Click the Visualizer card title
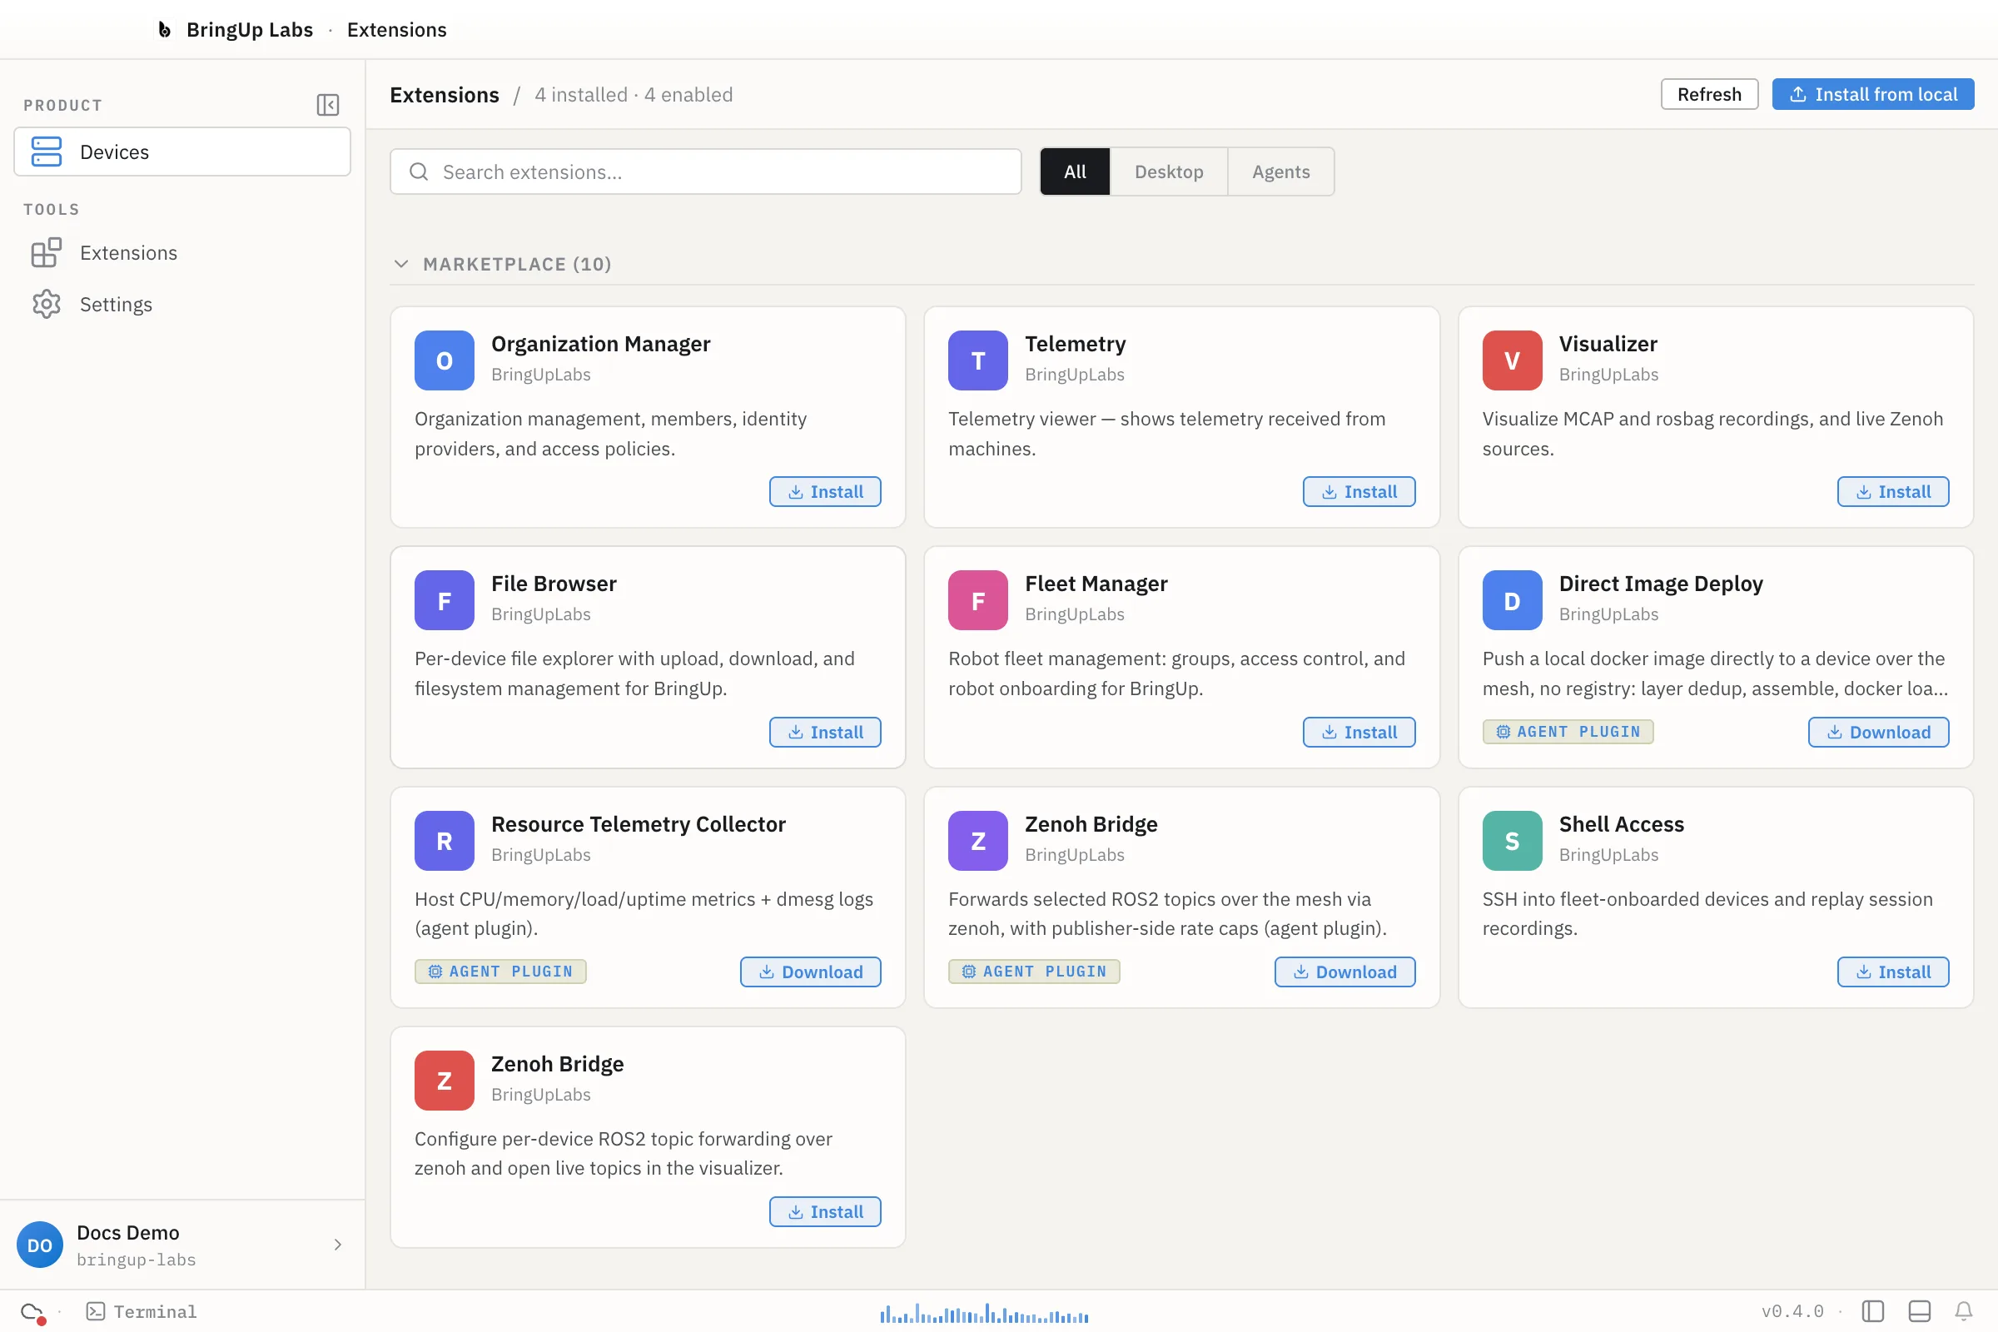1998x1332 pixels. [x=1608, y=343]
